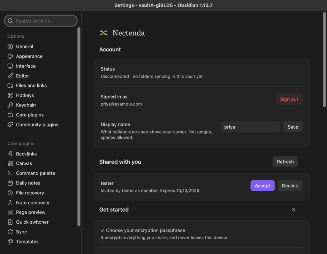Click the main settings pane scrollbar
Viewport: 327px width, 254px height.
pyautogui.click(x=324, y=60)
